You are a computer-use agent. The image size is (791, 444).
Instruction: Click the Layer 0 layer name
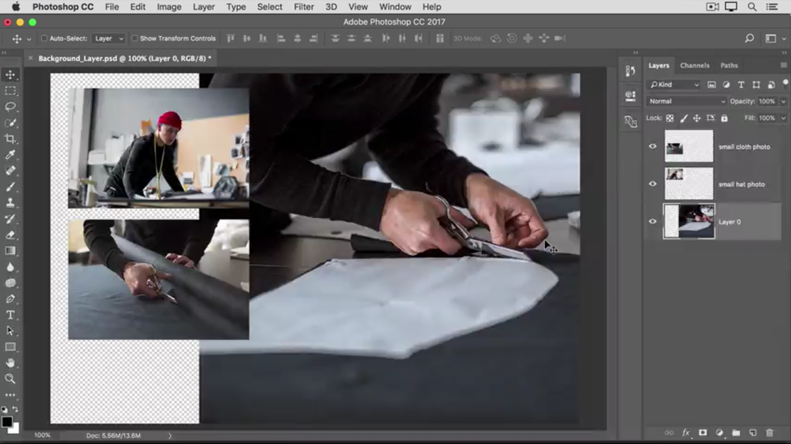click(729, 222)
